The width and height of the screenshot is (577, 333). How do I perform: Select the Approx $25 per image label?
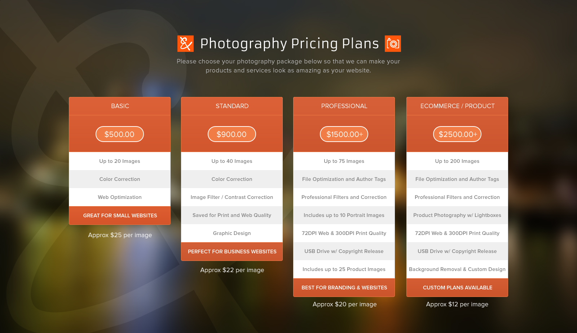coord(120,235)
